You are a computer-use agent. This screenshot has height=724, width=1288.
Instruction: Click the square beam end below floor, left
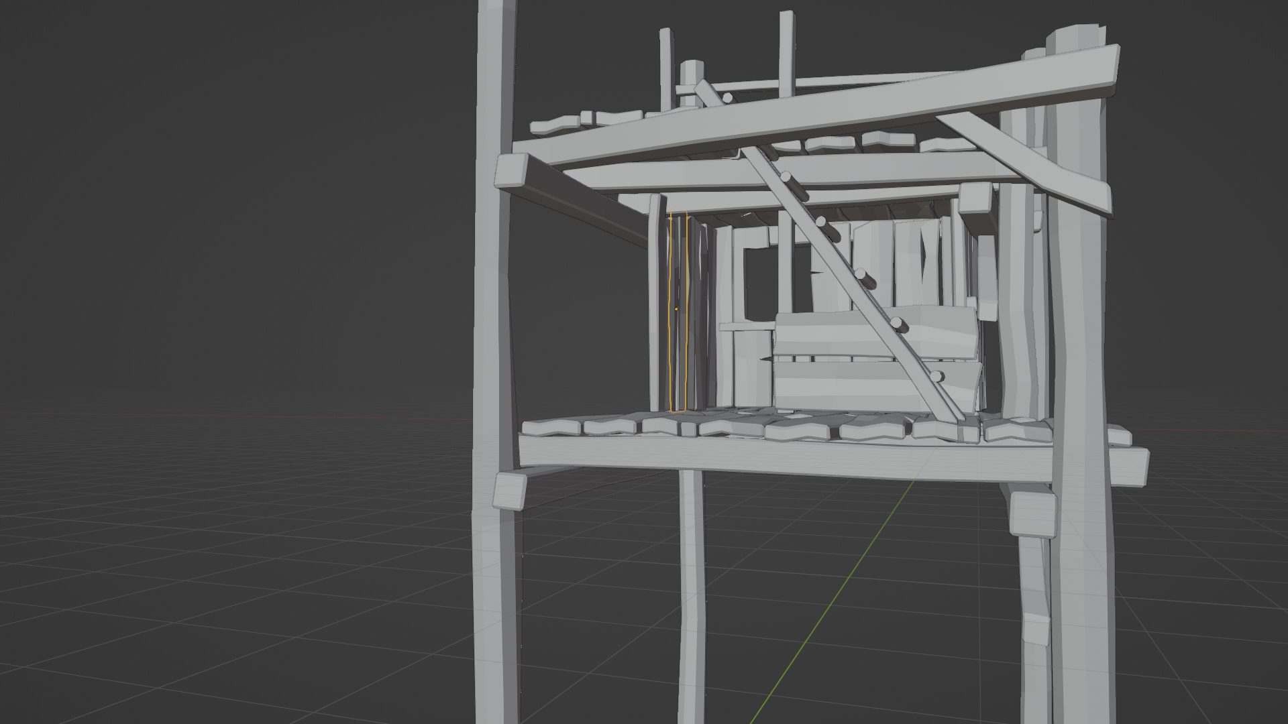tap(508, 491)
